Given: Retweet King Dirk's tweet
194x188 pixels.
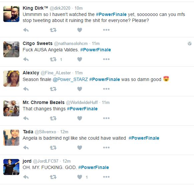Looking at the screenshot, I should tap(53, 30).
